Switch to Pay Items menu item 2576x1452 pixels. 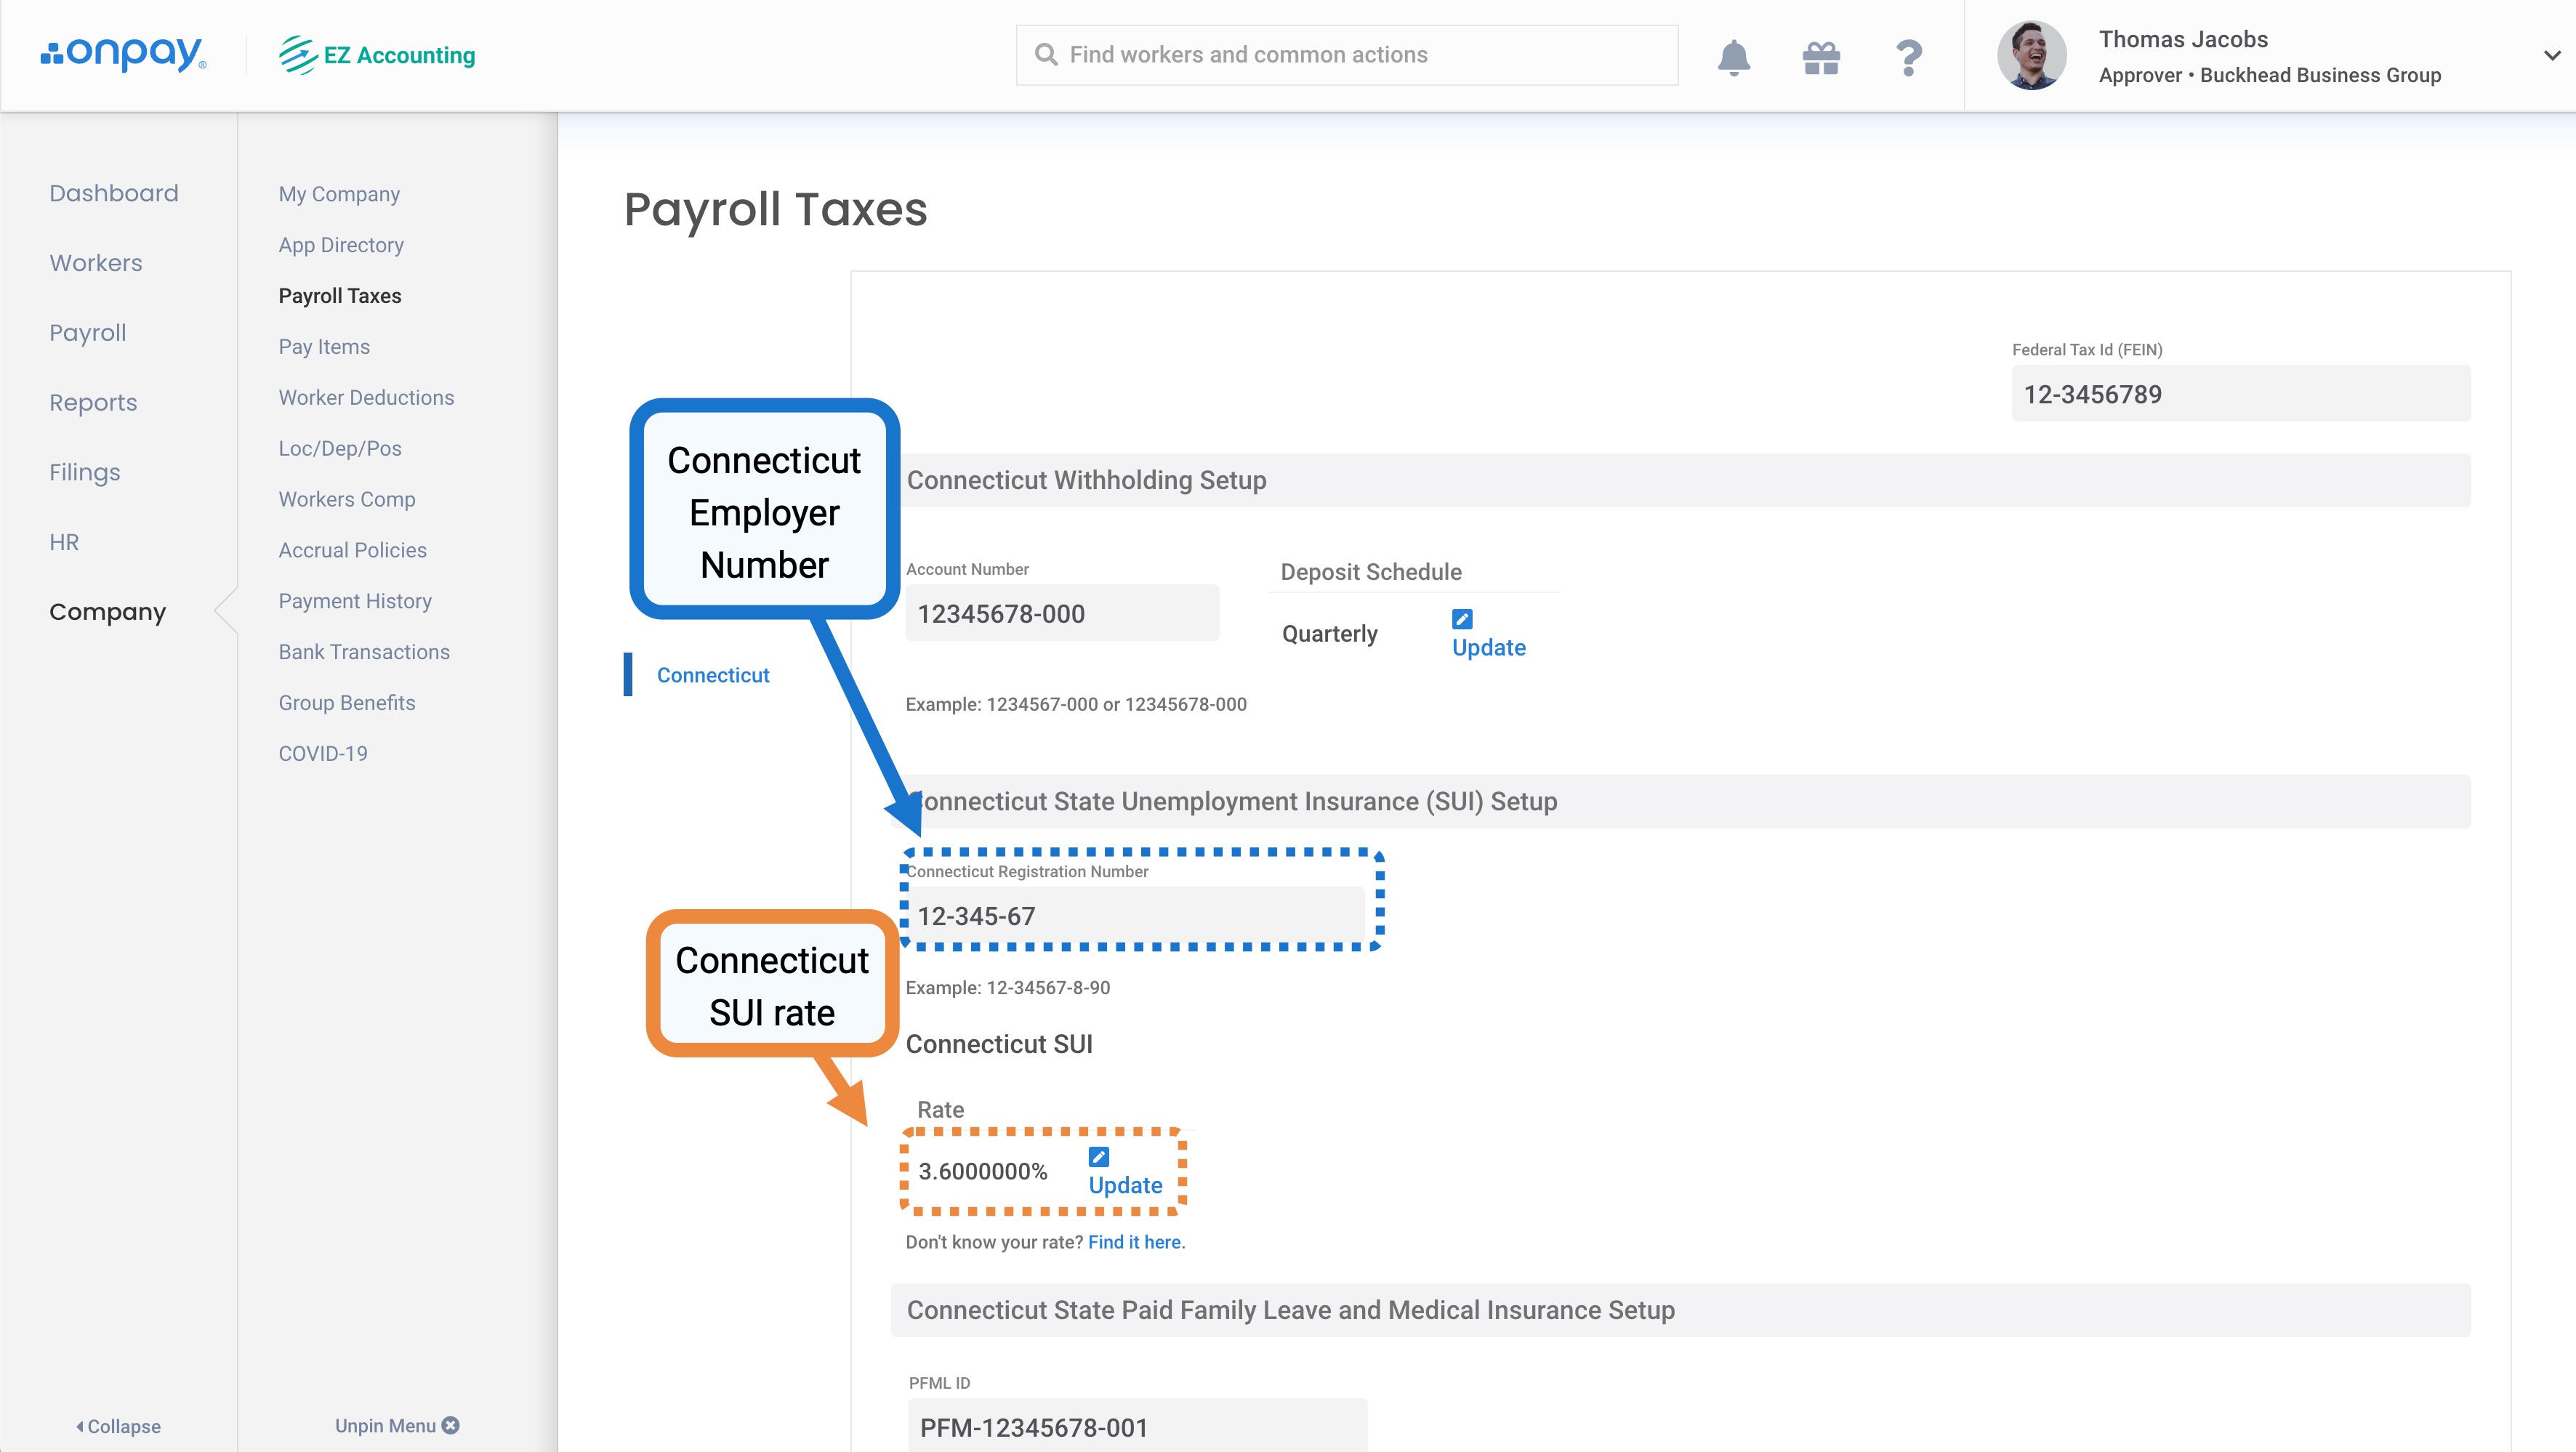point(324,346)
